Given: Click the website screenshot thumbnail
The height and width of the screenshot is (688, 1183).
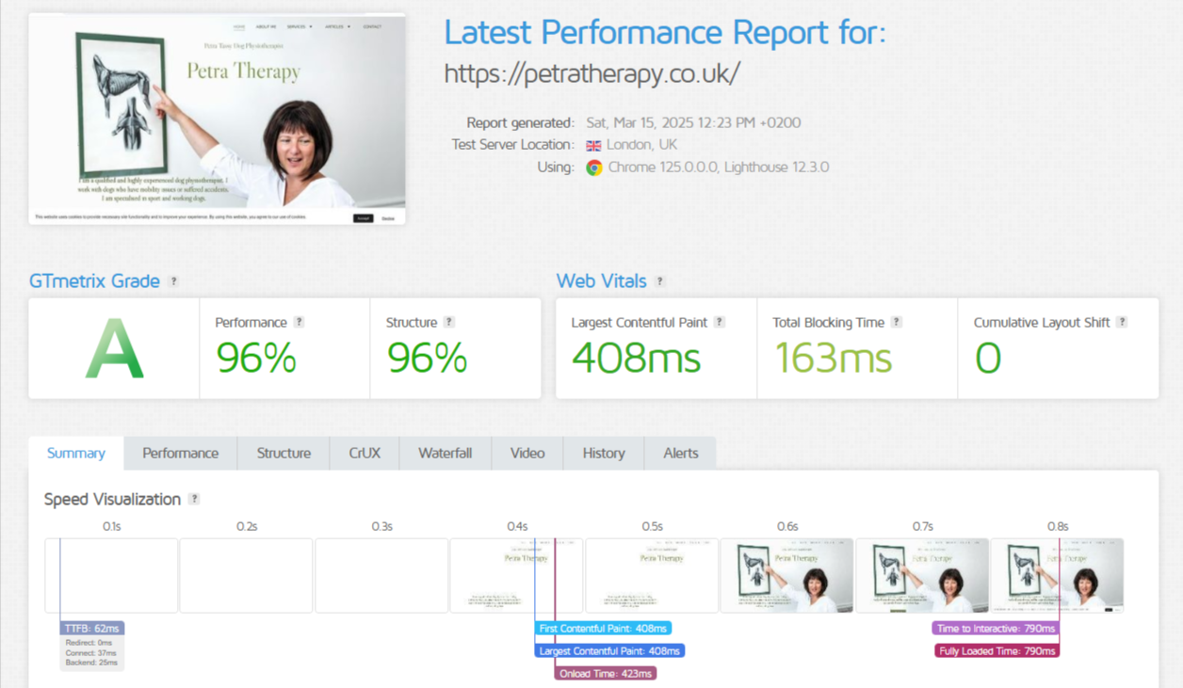Looking at the screenshot, I should [x=217, y=119].
